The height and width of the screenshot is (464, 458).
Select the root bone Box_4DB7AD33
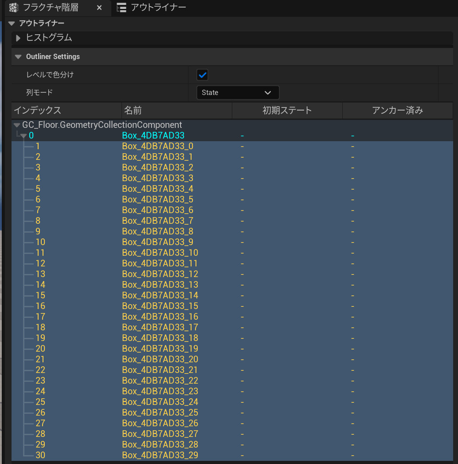point(153,135)
